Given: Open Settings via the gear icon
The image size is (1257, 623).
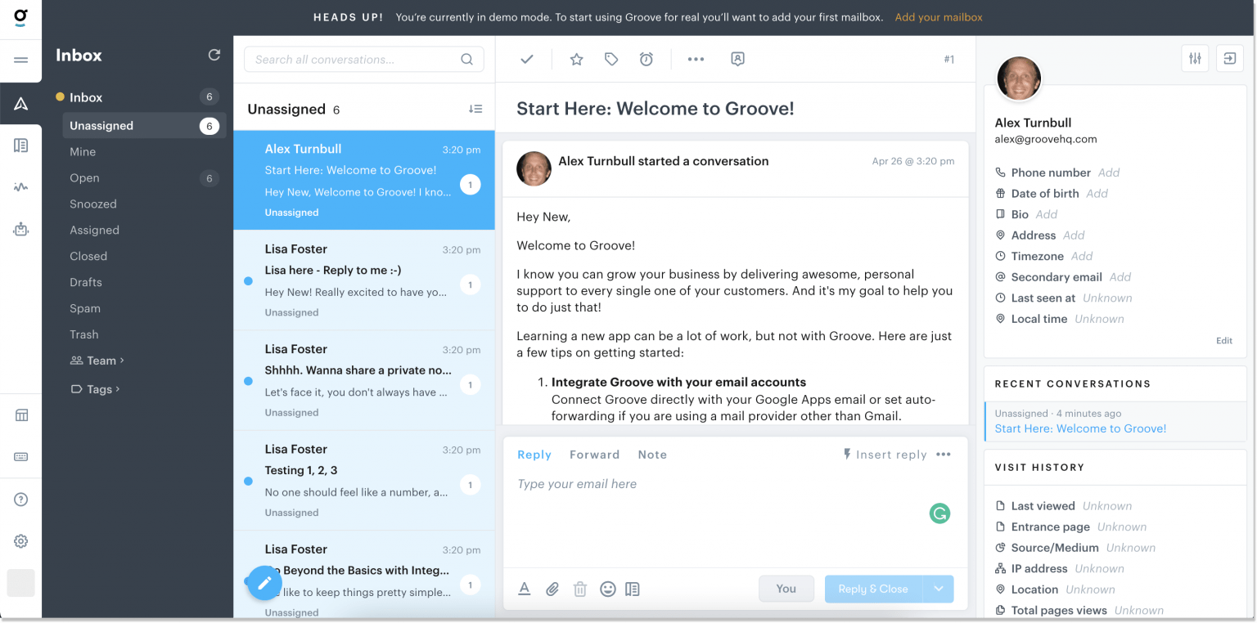Looking at the screenshot, I should click(x=20, y=540).
